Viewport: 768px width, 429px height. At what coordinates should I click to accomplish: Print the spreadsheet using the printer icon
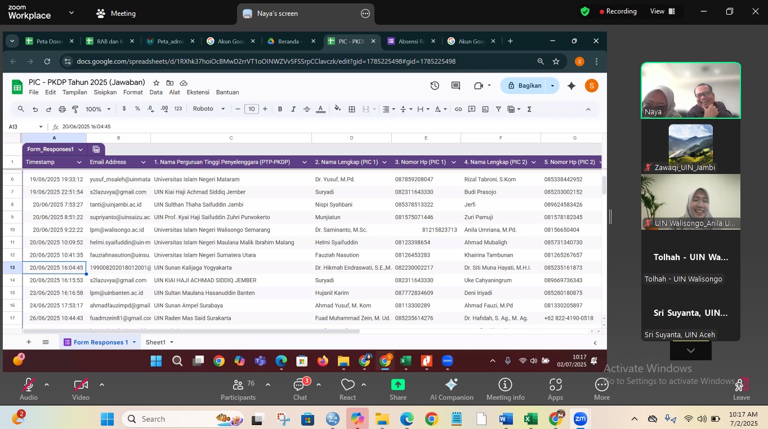[62, 109]
